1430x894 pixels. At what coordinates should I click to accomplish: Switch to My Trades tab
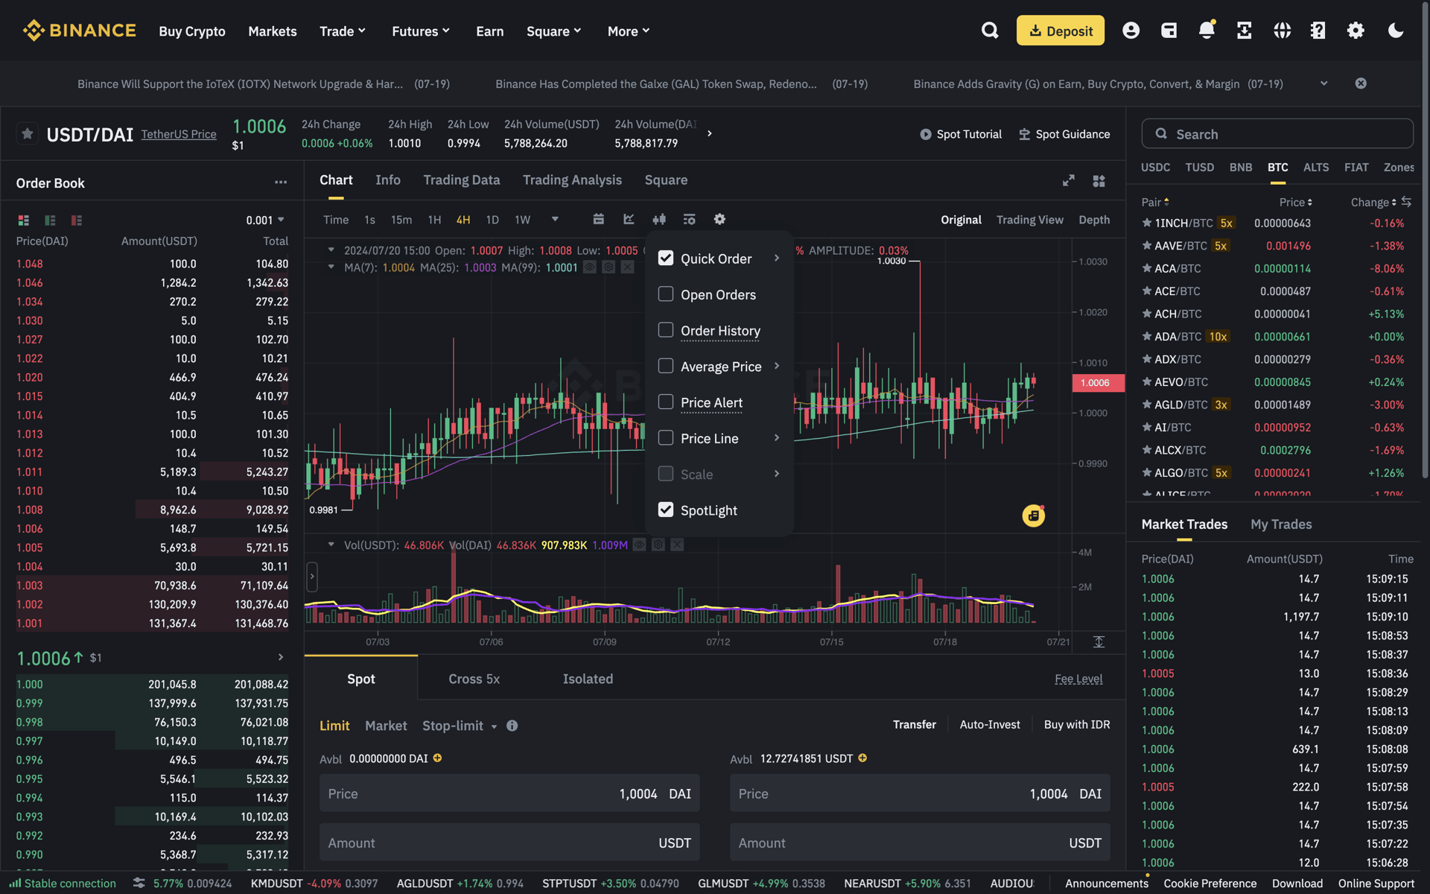tap(1281, 524)
